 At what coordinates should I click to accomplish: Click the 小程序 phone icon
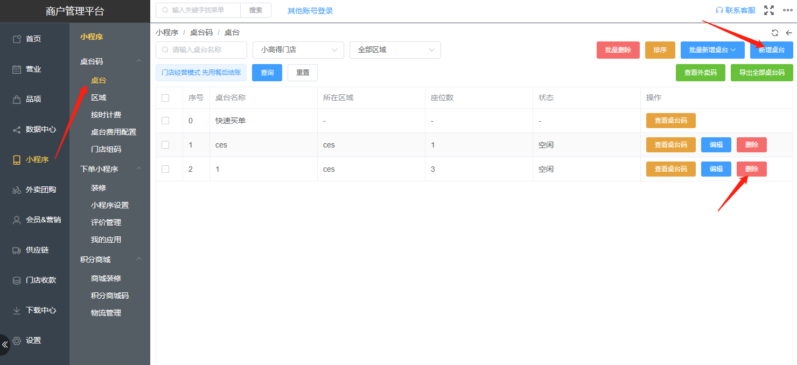[x=17, y=159]
